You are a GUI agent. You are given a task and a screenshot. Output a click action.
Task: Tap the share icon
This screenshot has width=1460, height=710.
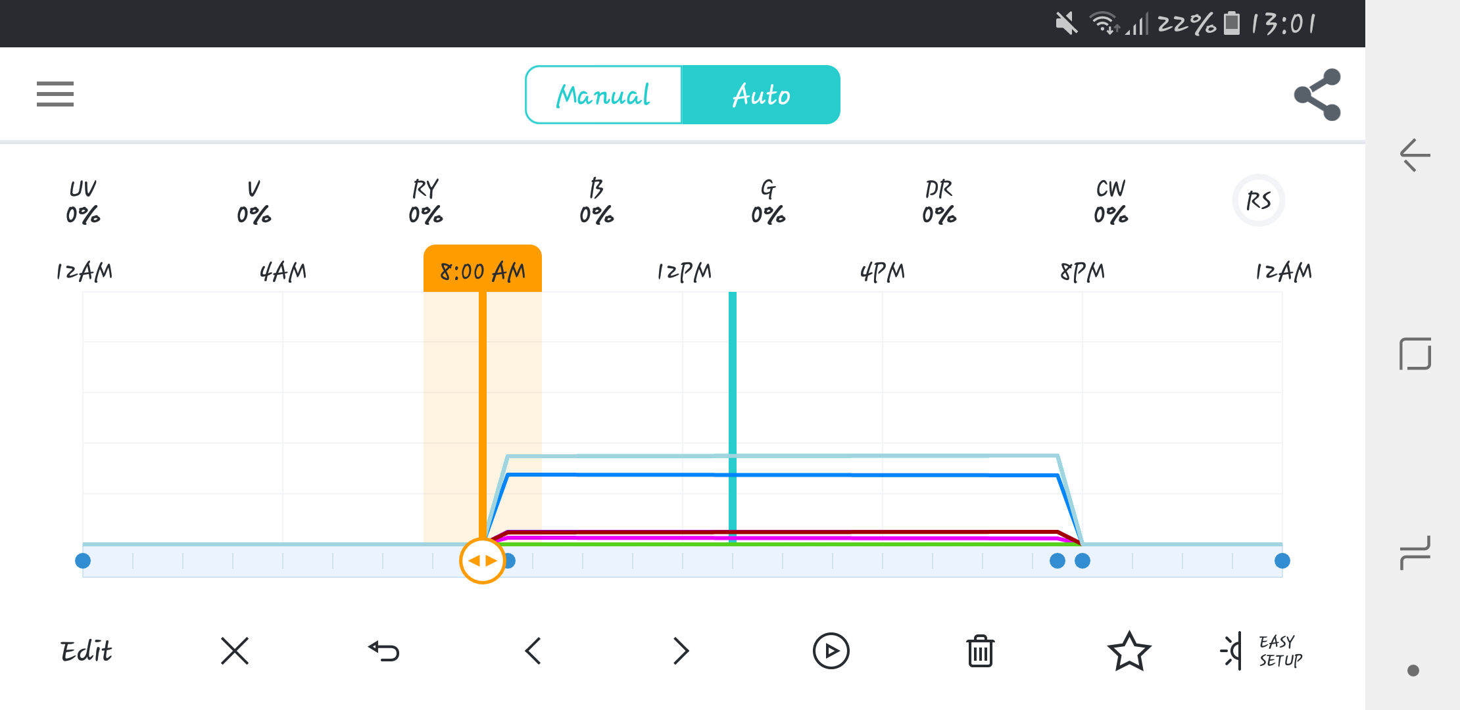coord(1317,95)
